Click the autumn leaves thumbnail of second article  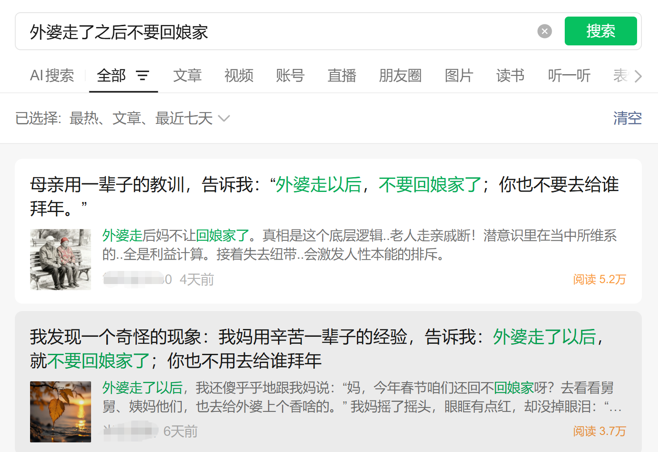61,411
